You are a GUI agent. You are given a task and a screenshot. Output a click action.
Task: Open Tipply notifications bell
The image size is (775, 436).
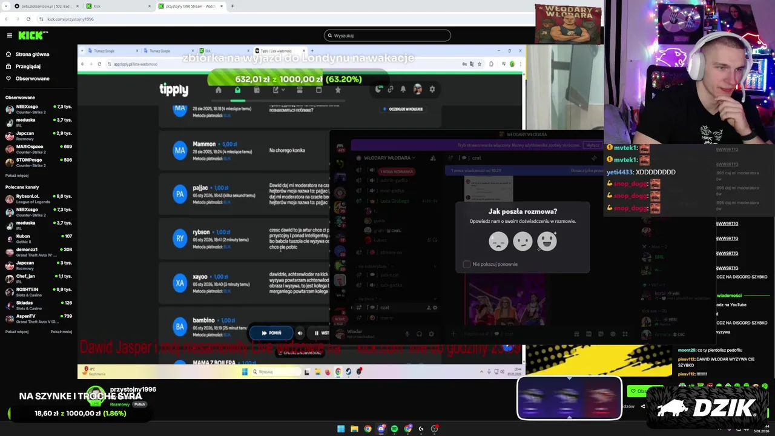point(403,90)
